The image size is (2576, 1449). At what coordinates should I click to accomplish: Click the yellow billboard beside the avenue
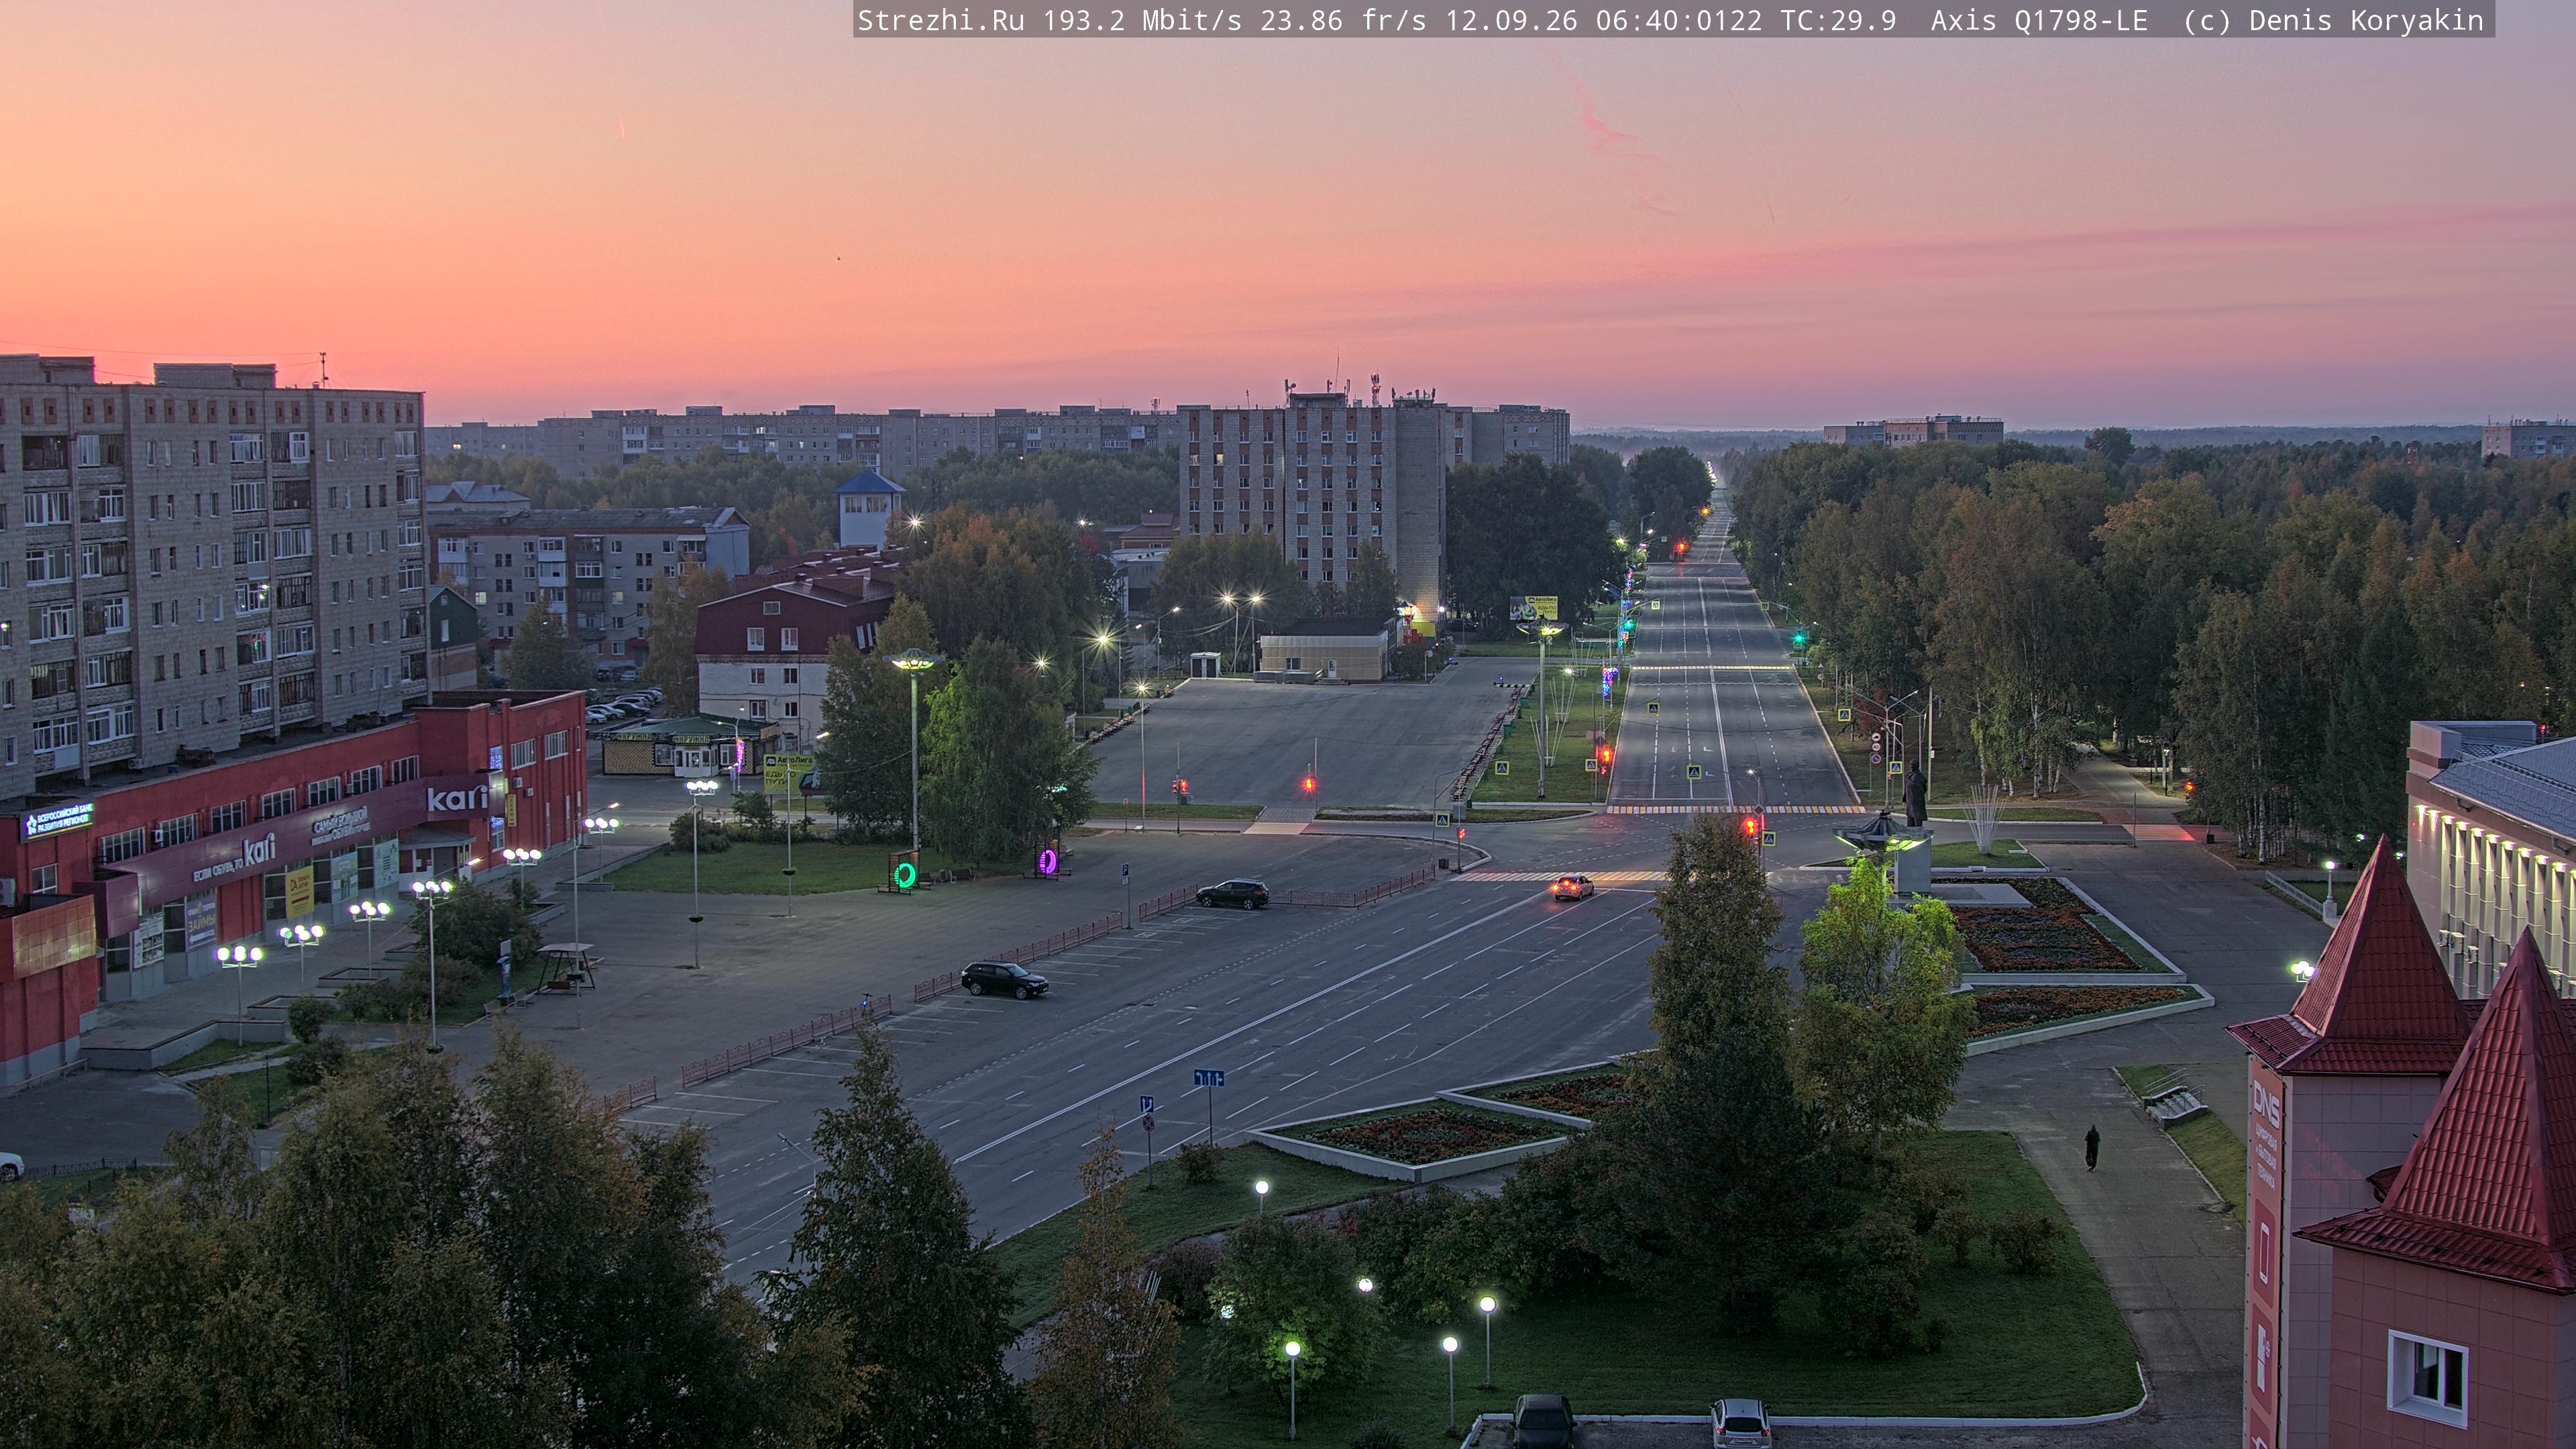(1533, 607)
